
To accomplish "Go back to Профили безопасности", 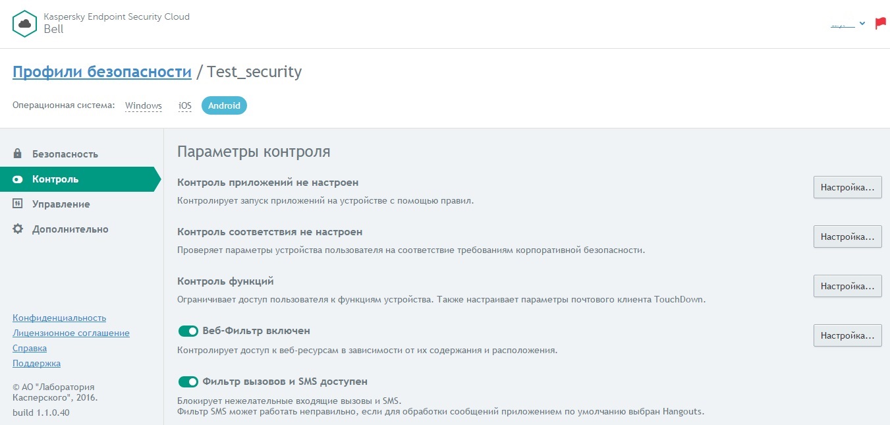I will pyautogui.click(x=102, y=72).
